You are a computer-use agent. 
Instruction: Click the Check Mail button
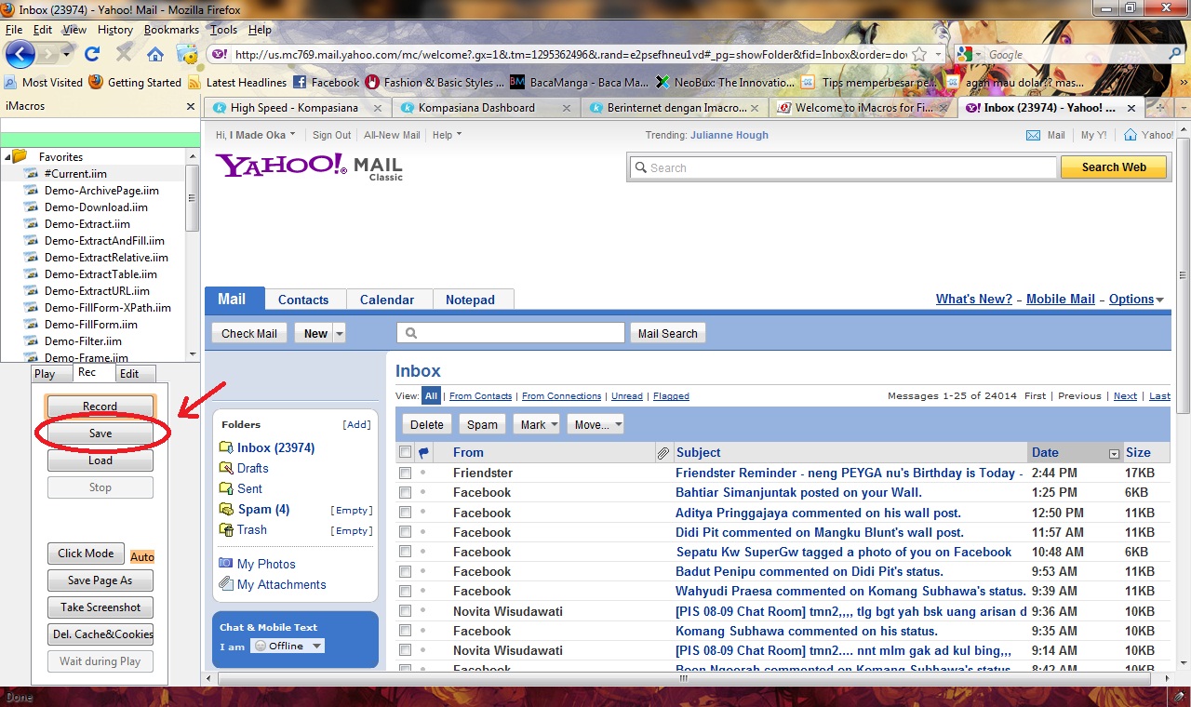[249, 334]
